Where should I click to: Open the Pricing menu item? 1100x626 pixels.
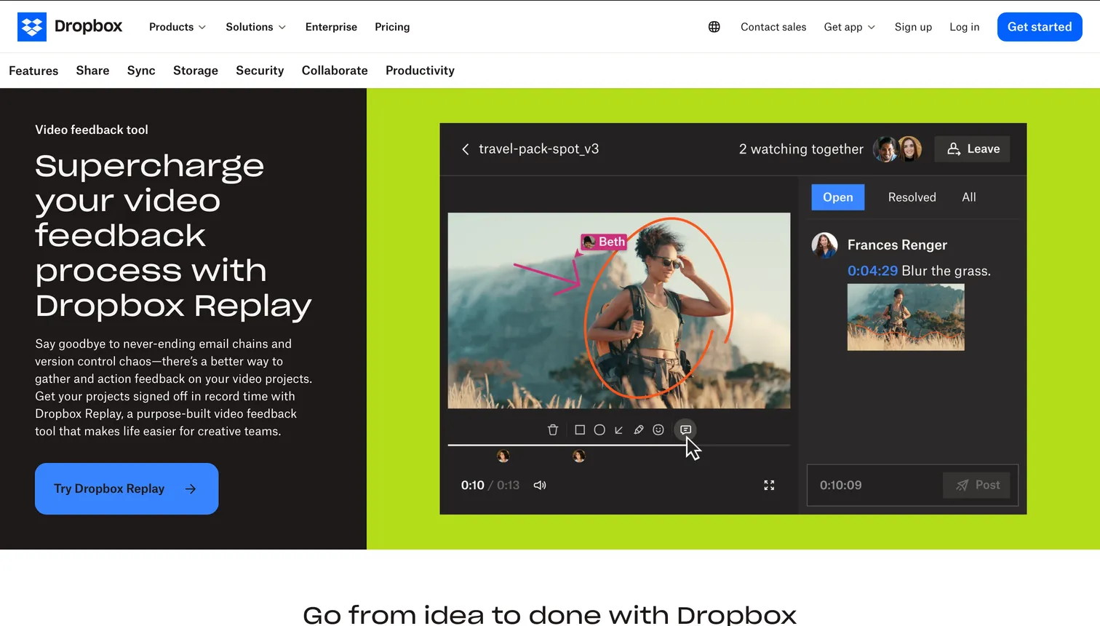tap(392, 27)
